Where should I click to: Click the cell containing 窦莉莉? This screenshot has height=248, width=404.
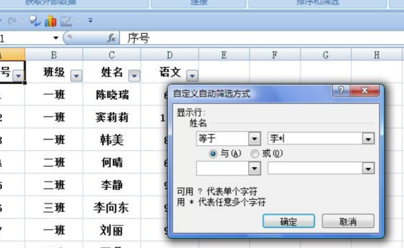point(111,117)
